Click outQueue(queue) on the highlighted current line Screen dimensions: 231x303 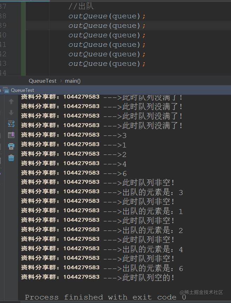[x=107, y=25]
